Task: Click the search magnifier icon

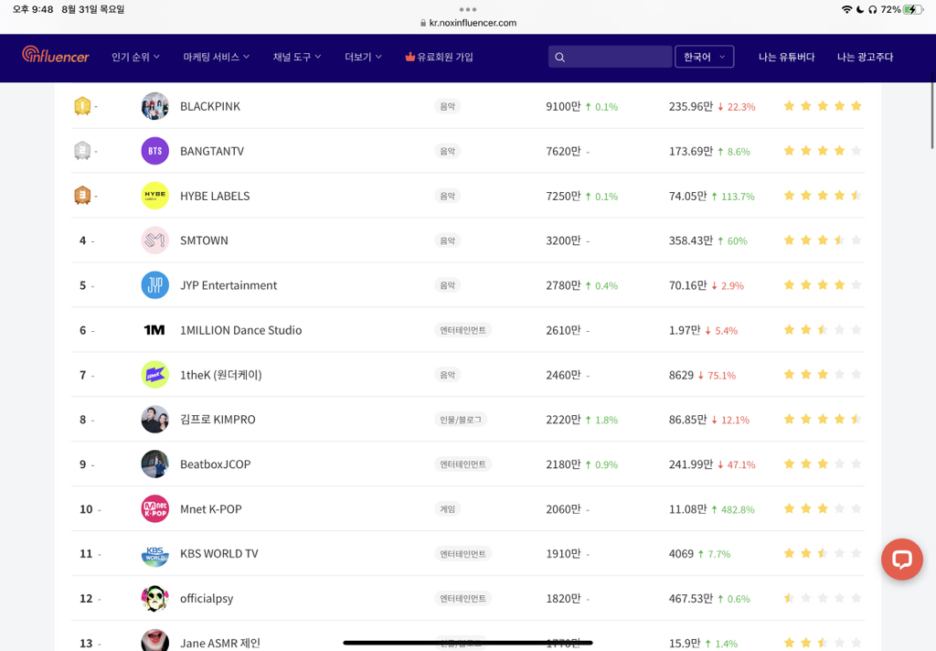Action: click(x=559, y=58)
